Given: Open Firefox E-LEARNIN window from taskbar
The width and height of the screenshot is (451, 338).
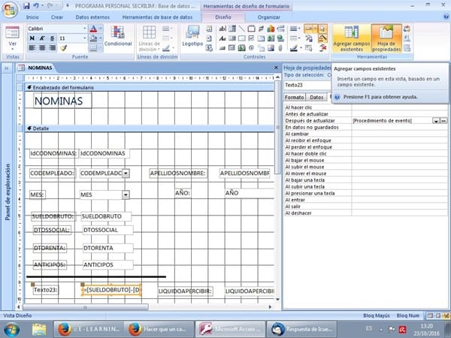Looking at the screenshot, I should [89, 329].
